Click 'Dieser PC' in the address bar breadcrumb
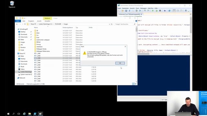The image size is (207, 116). click(x=33, y=24)
